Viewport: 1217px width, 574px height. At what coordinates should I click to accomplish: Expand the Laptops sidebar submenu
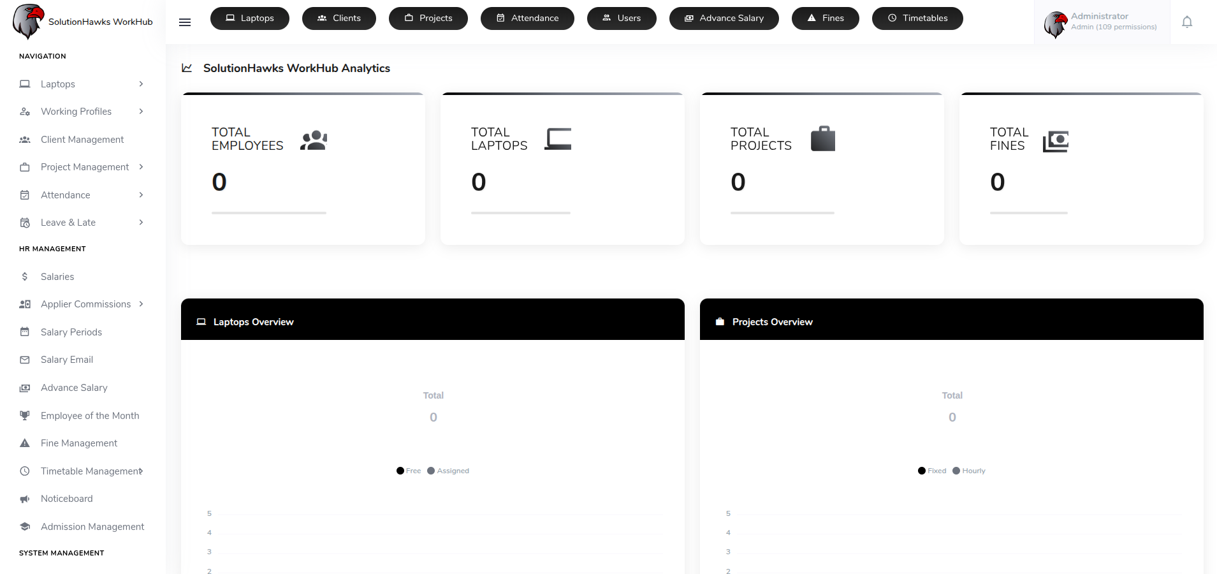tap(82, 84)
